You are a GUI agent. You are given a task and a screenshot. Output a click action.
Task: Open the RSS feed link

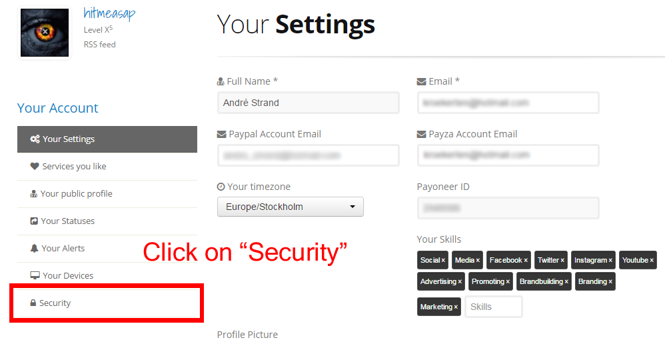[99, 45]
